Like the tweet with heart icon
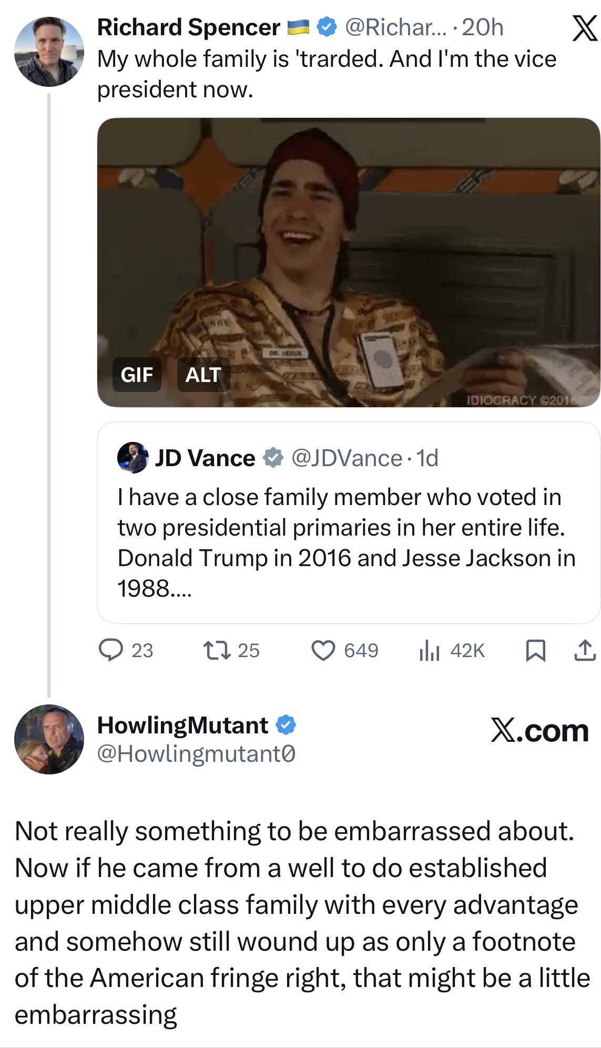Image resolution: width=601 pixels, height=1048 pixels. coord(323,650)
